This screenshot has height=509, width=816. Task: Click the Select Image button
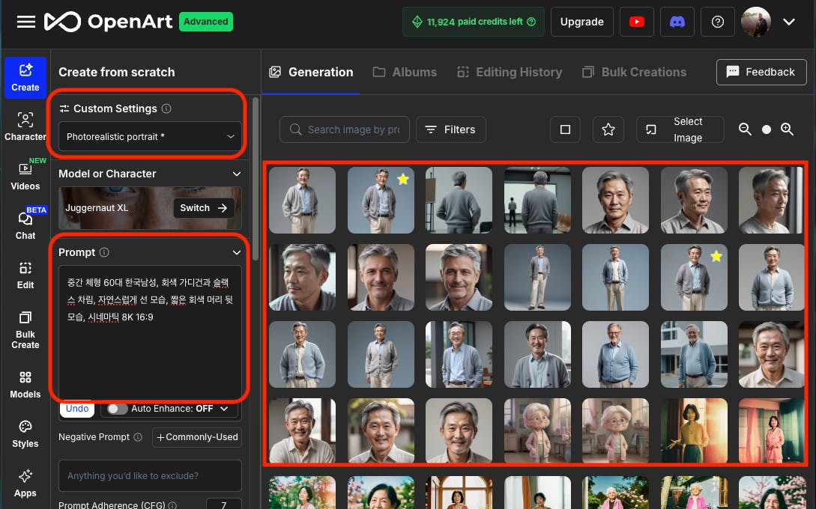pyautogui.click(x=680, y=129)
